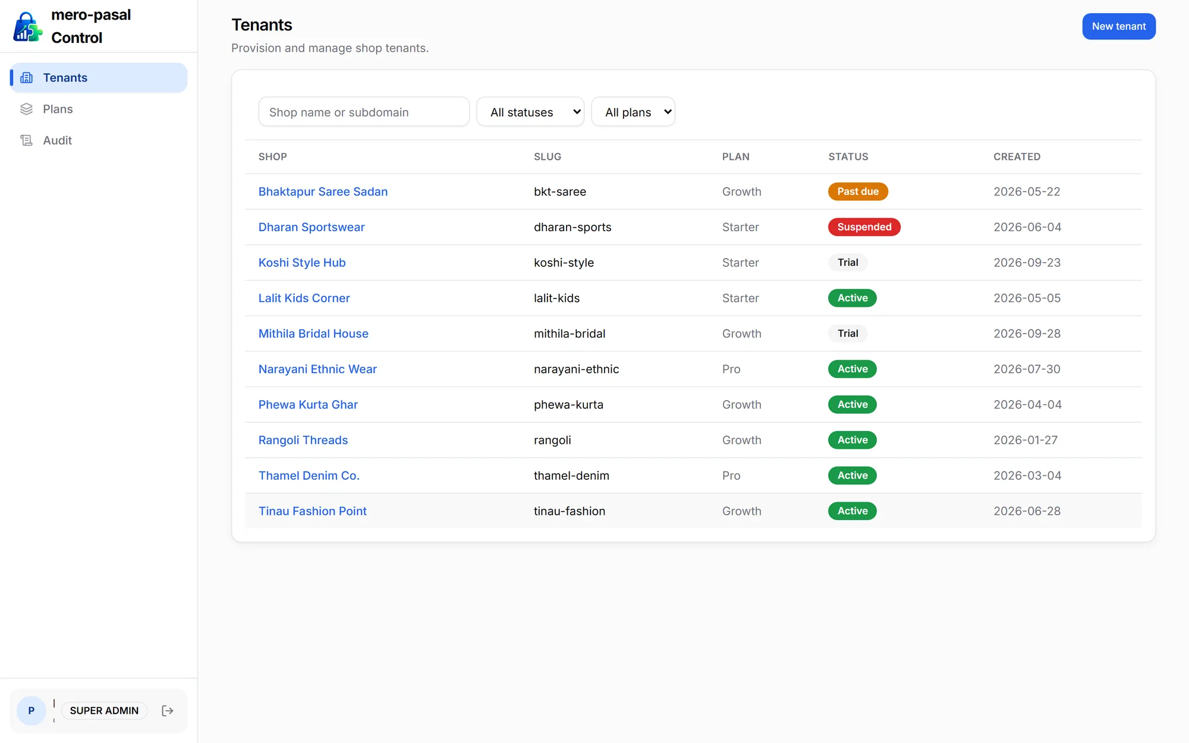
Task: Click the mero-pasal shopping bag logo
Action: [27, 27]
